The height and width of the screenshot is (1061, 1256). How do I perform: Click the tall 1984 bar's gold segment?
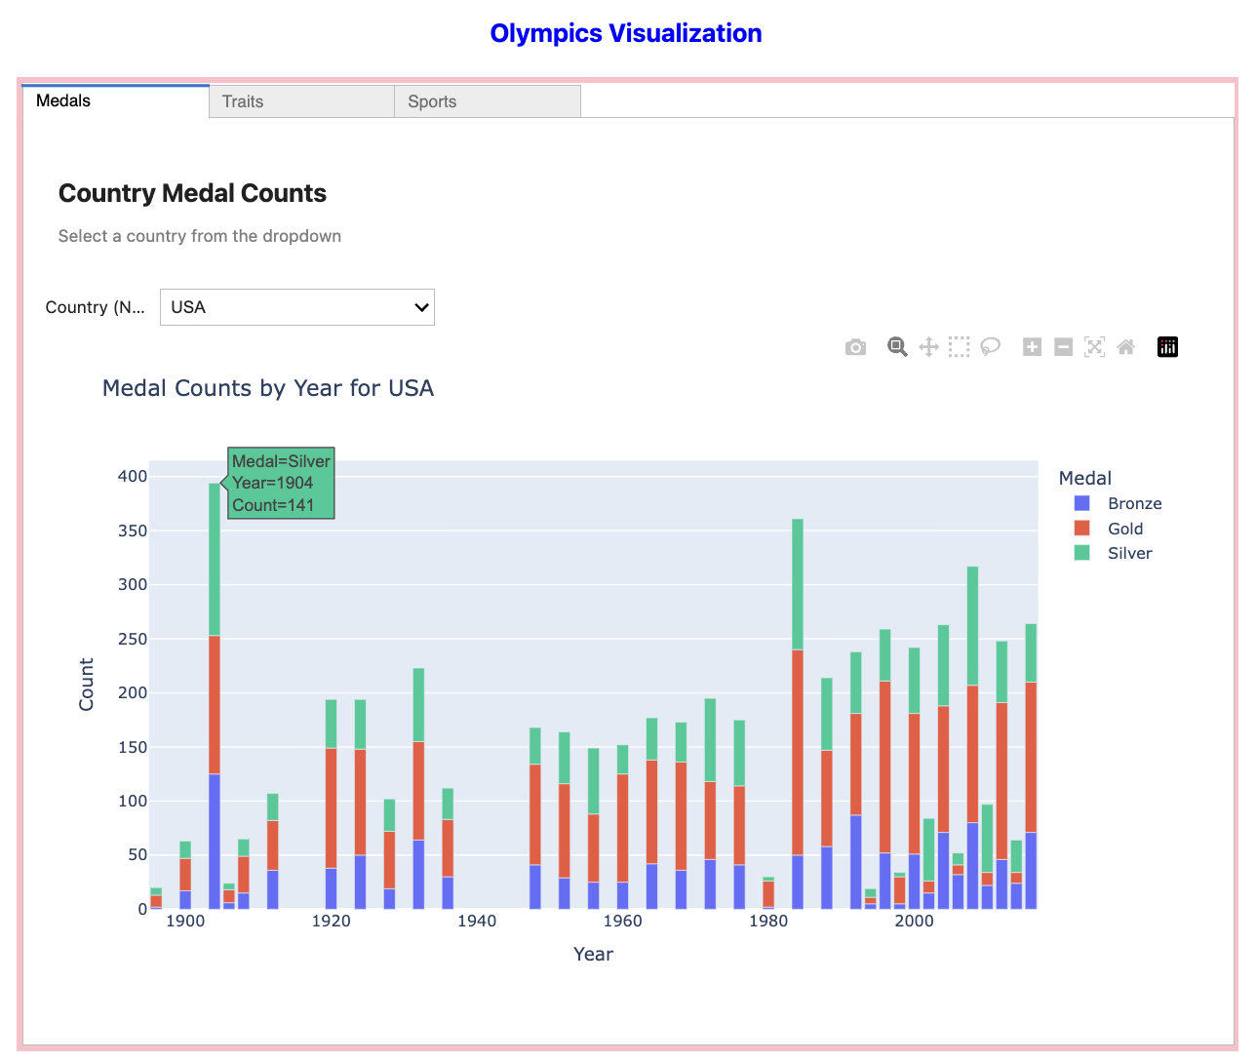point(798,751)
